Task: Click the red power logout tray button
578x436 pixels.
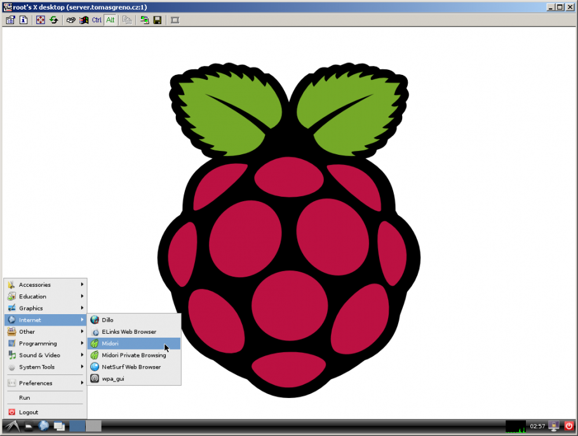Action: pos(568,426)
